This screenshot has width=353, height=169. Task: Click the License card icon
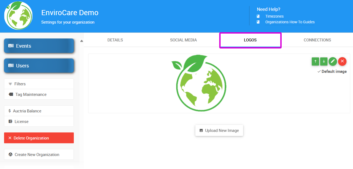10,121
